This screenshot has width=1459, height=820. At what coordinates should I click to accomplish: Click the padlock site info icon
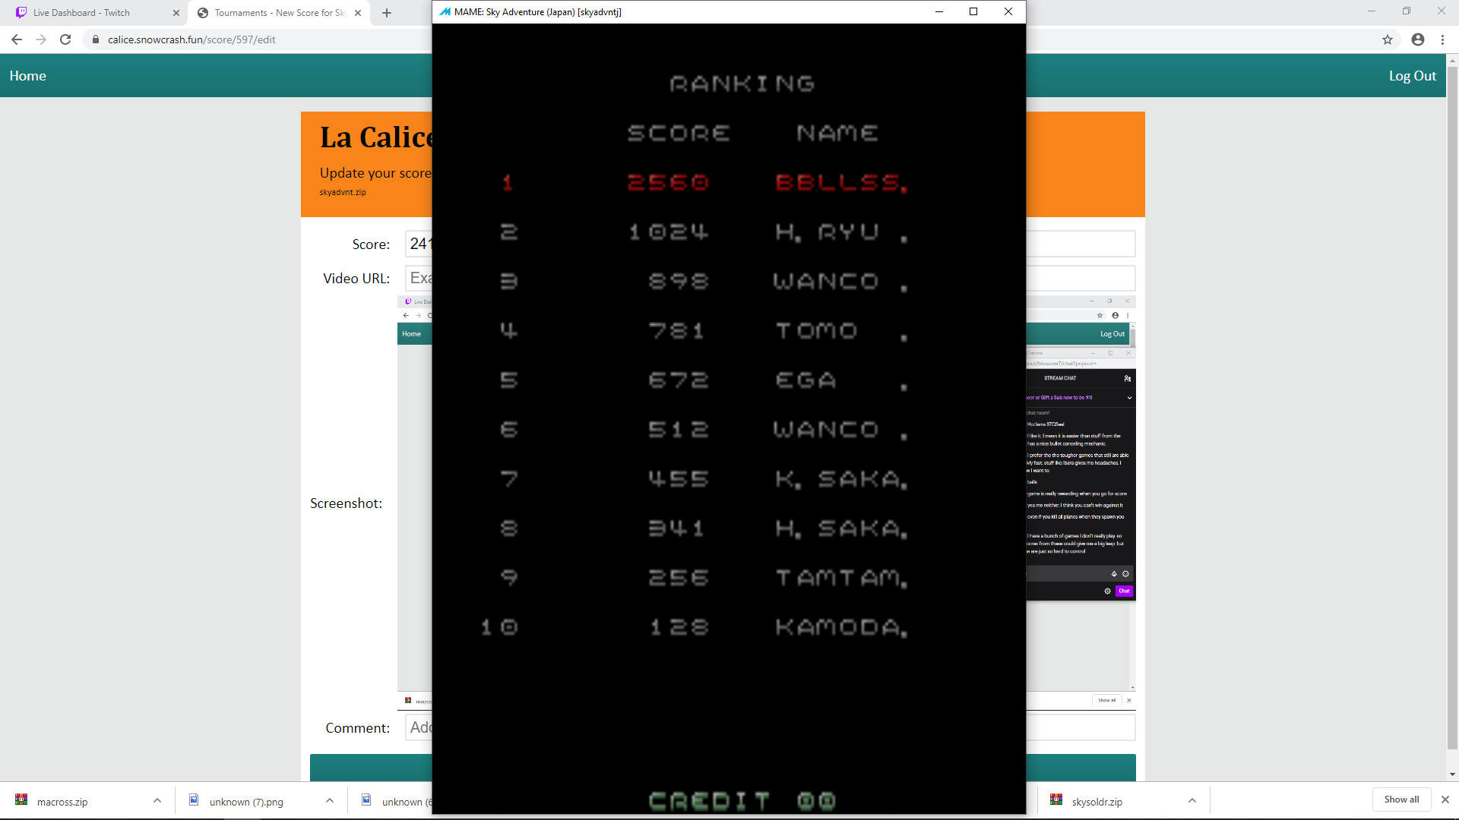96,39
